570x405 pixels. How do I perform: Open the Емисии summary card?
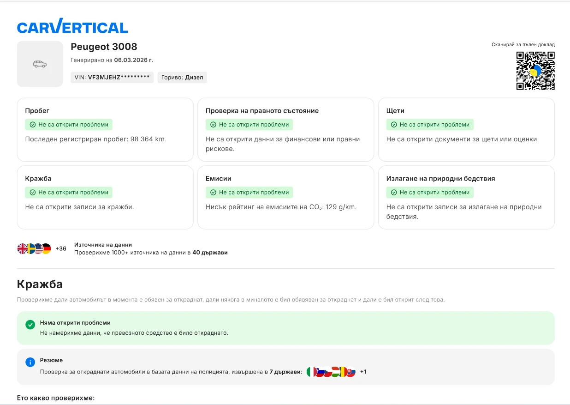285,197
